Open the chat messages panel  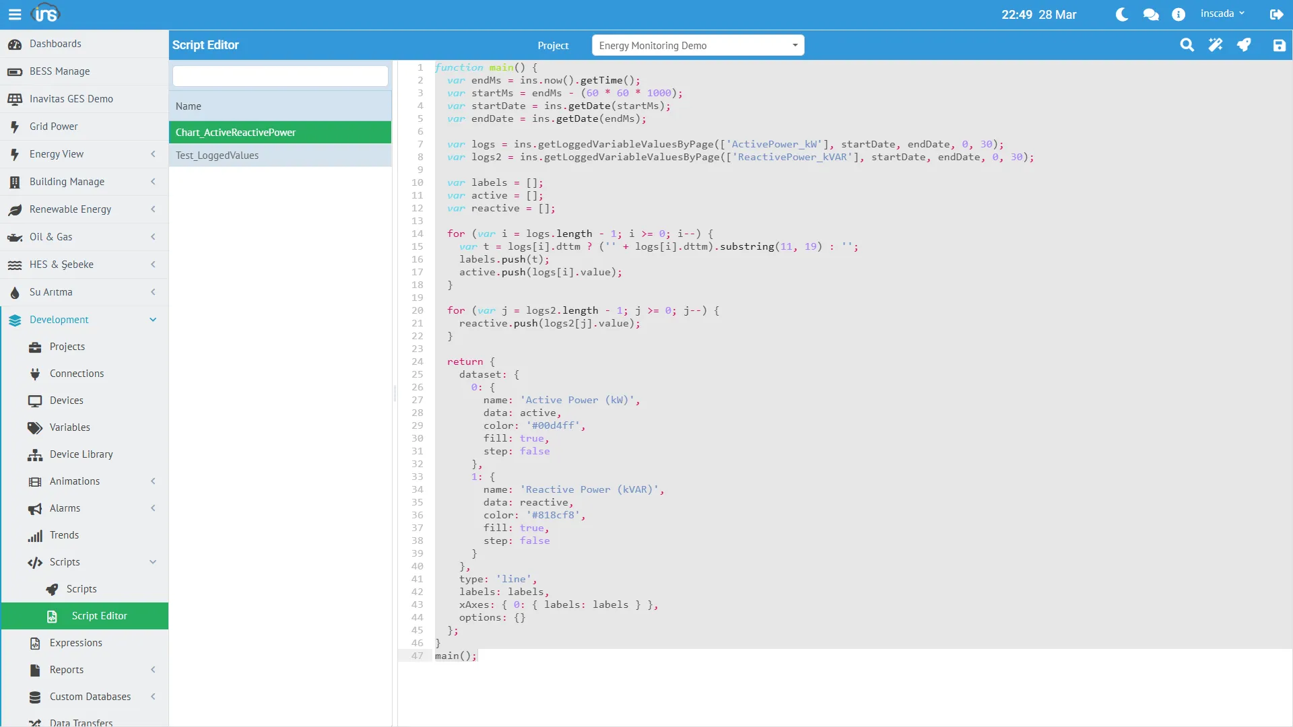(1151, 13)
